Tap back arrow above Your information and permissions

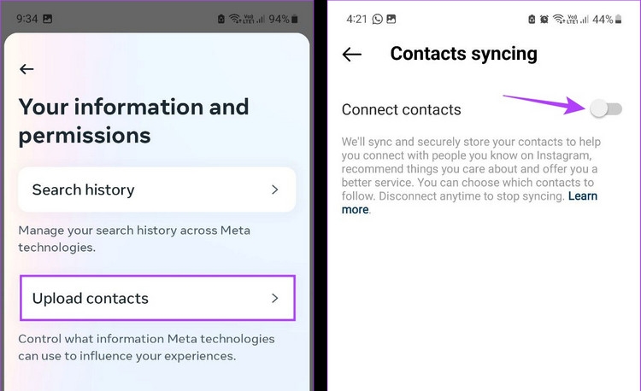(26, 69)
